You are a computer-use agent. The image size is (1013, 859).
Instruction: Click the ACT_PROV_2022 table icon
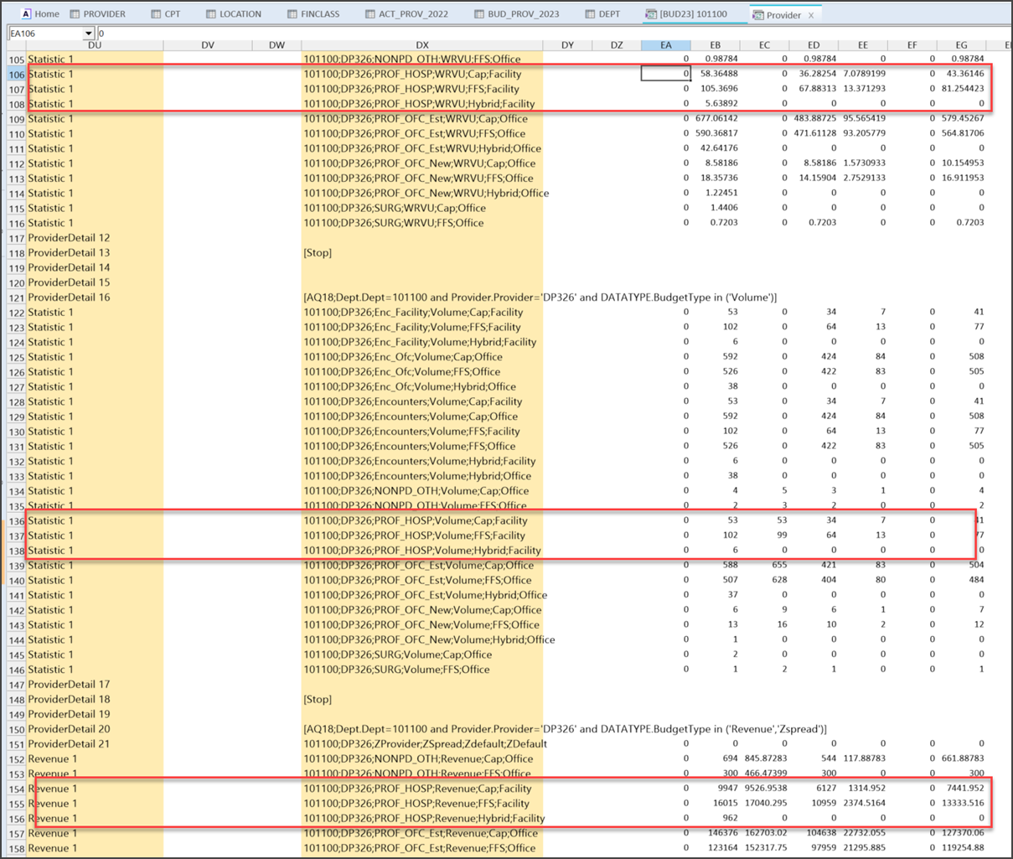pos(370,14)
